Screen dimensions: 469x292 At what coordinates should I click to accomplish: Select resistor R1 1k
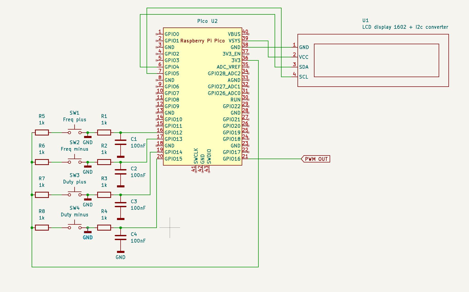click(104, 132)
